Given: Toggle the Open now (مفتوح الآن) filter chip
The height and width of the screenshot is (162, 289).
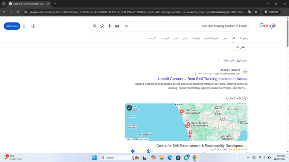Looking at the screenshot, I should (x=240, y=47).
